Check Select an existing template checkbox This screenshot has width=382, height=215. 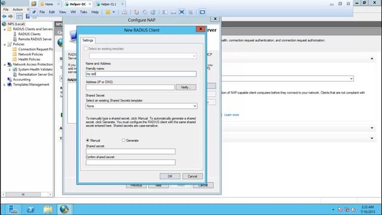point(86,49)
